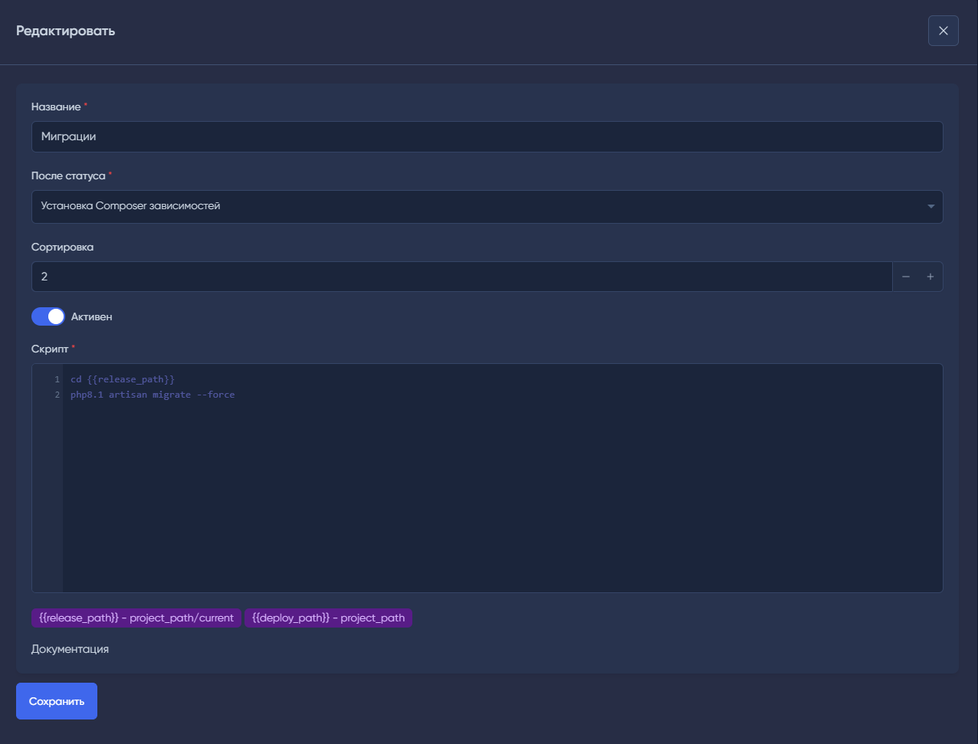
Task: Click line number 2 in script gutter
Action: click(57, 395)
